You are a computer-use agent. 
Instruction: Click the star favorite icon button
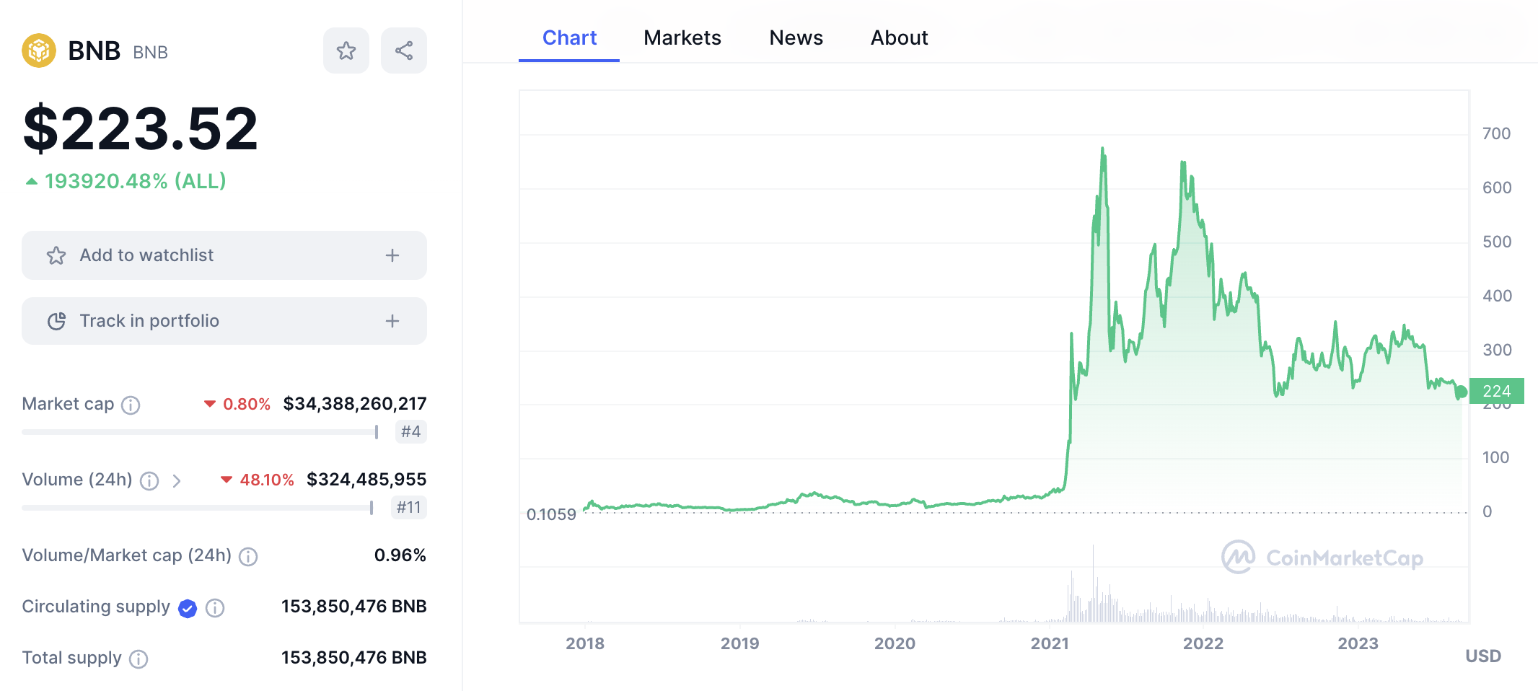coord(346,50)
